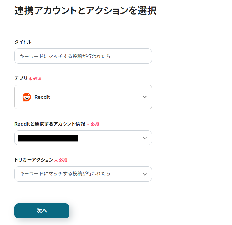Click the タイトル field label
Image resolution: width=232 pixels, height=225 pixels.
coord(23,42)
